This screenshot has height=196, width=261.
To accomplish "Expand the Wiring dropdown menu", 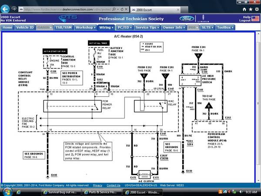I will coord(106,27).
